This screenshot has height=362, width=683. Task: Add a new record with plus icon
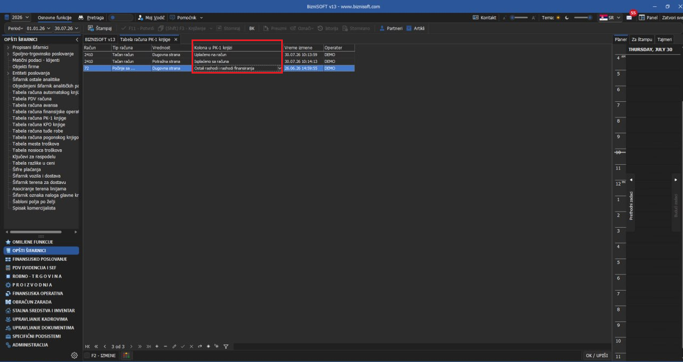coord(157,347)
